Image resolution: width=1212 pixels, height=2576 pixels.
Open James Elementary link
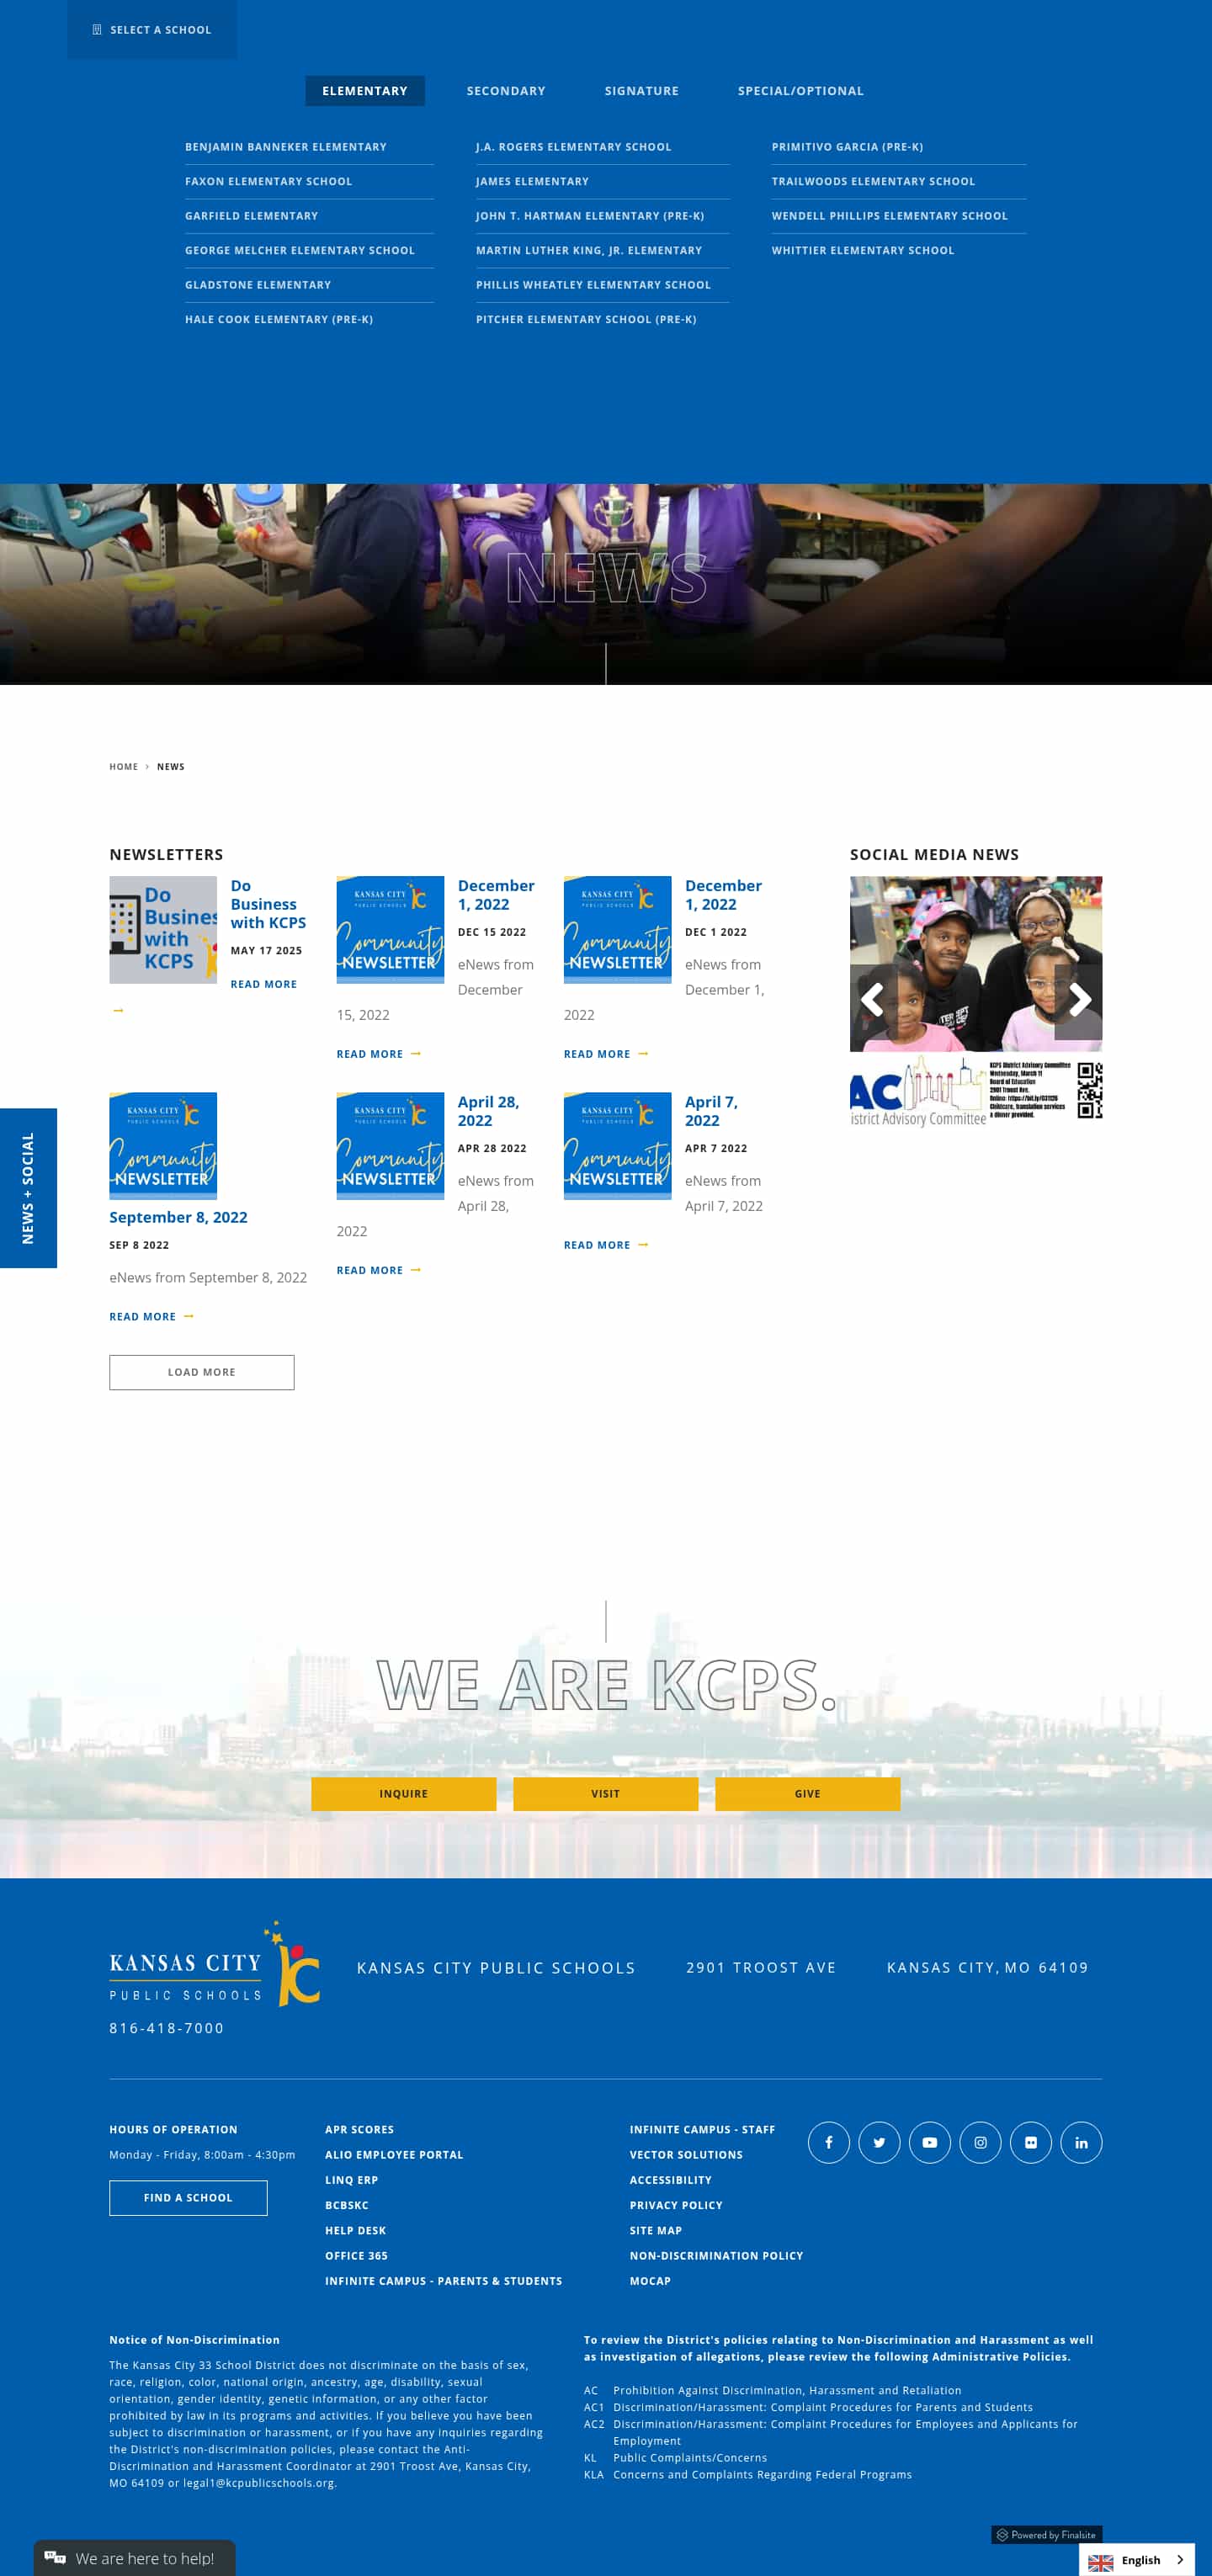coord(532,181)
